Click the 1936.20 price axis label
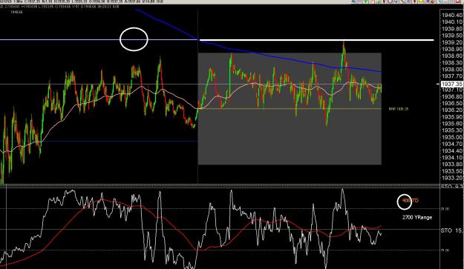 pos(452,110)
